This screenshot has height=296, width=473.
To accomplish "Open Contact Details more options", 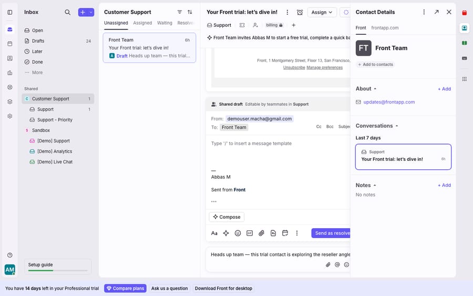I will pos(424,12).
